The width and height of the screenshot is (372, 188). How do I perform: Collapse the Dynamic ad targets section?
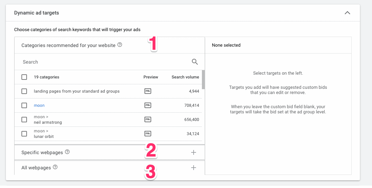tap(347, 13)
